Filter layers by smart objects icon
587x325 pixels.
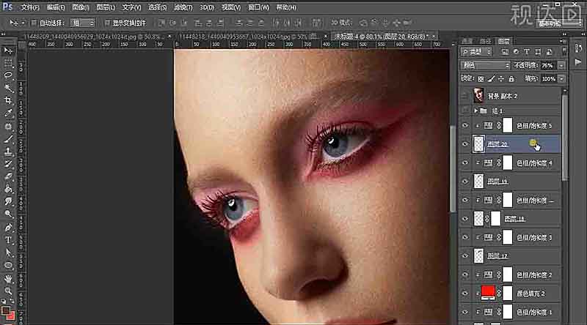549,51
